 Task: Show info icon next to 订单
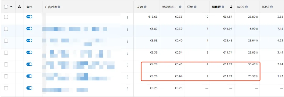(x=195, y=7)
